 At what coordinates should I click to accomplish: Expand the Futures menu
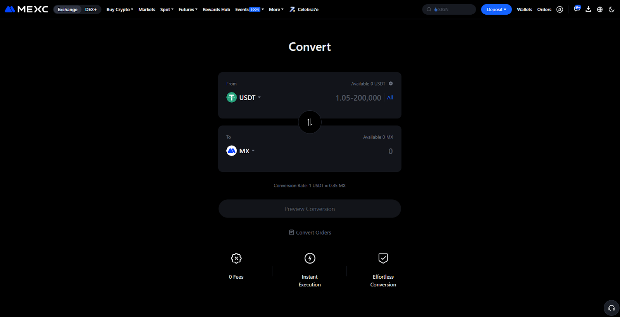[188, 9]
